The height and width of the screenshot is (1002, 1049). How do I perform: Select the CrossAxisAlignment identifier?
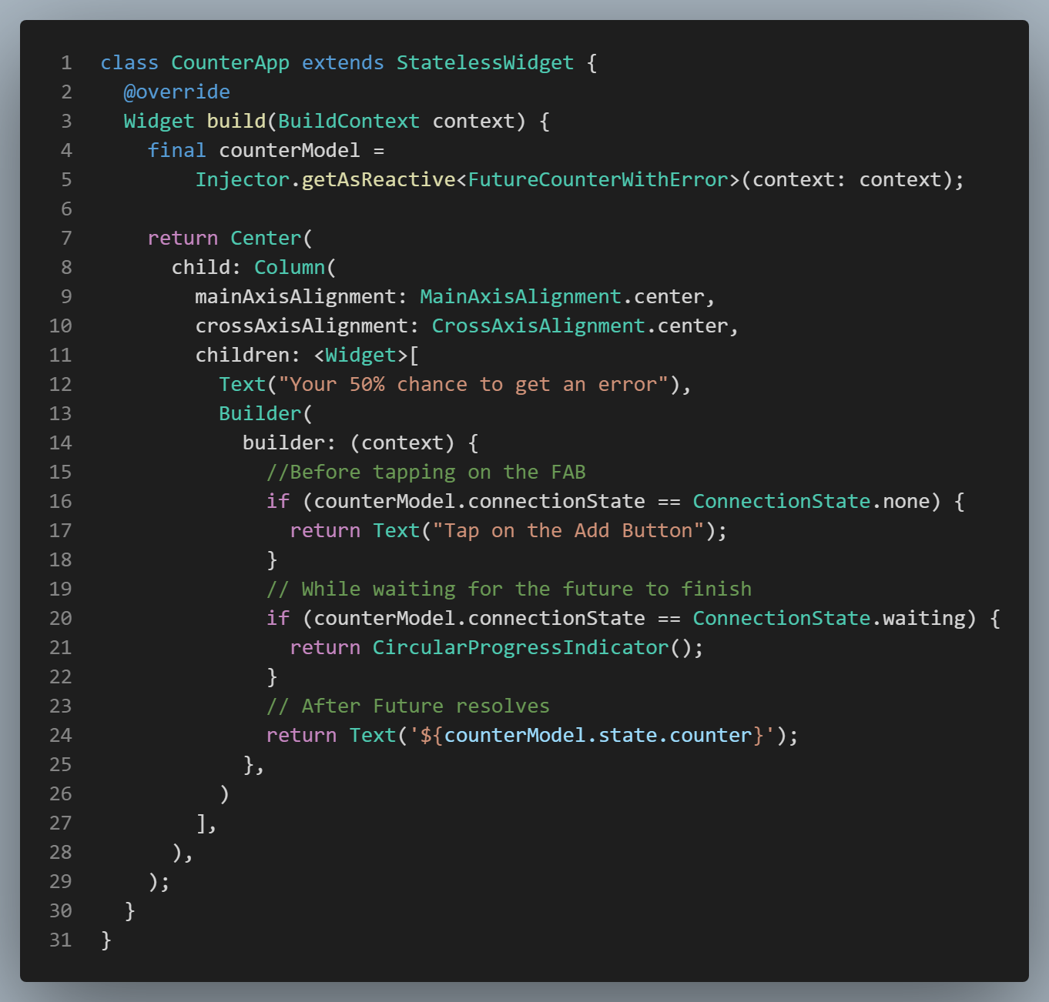[x=539, y=326]
